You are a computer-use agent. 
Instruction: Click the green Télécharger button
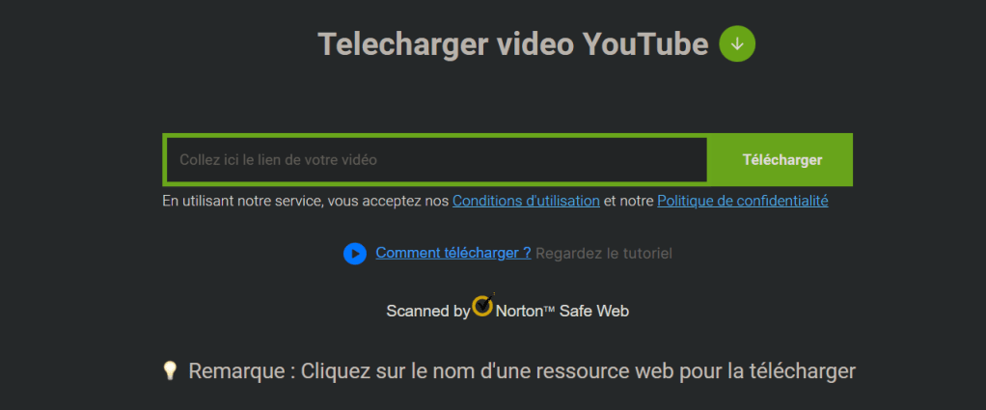coord(781,160)
